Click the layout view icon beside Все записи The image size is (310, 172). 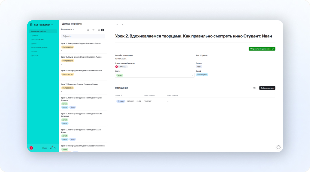point(88,30)
